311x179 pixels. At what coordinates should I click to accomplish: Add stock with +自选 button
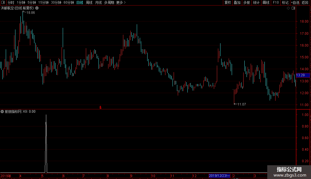pyautogui.click(x=295, y=2)
